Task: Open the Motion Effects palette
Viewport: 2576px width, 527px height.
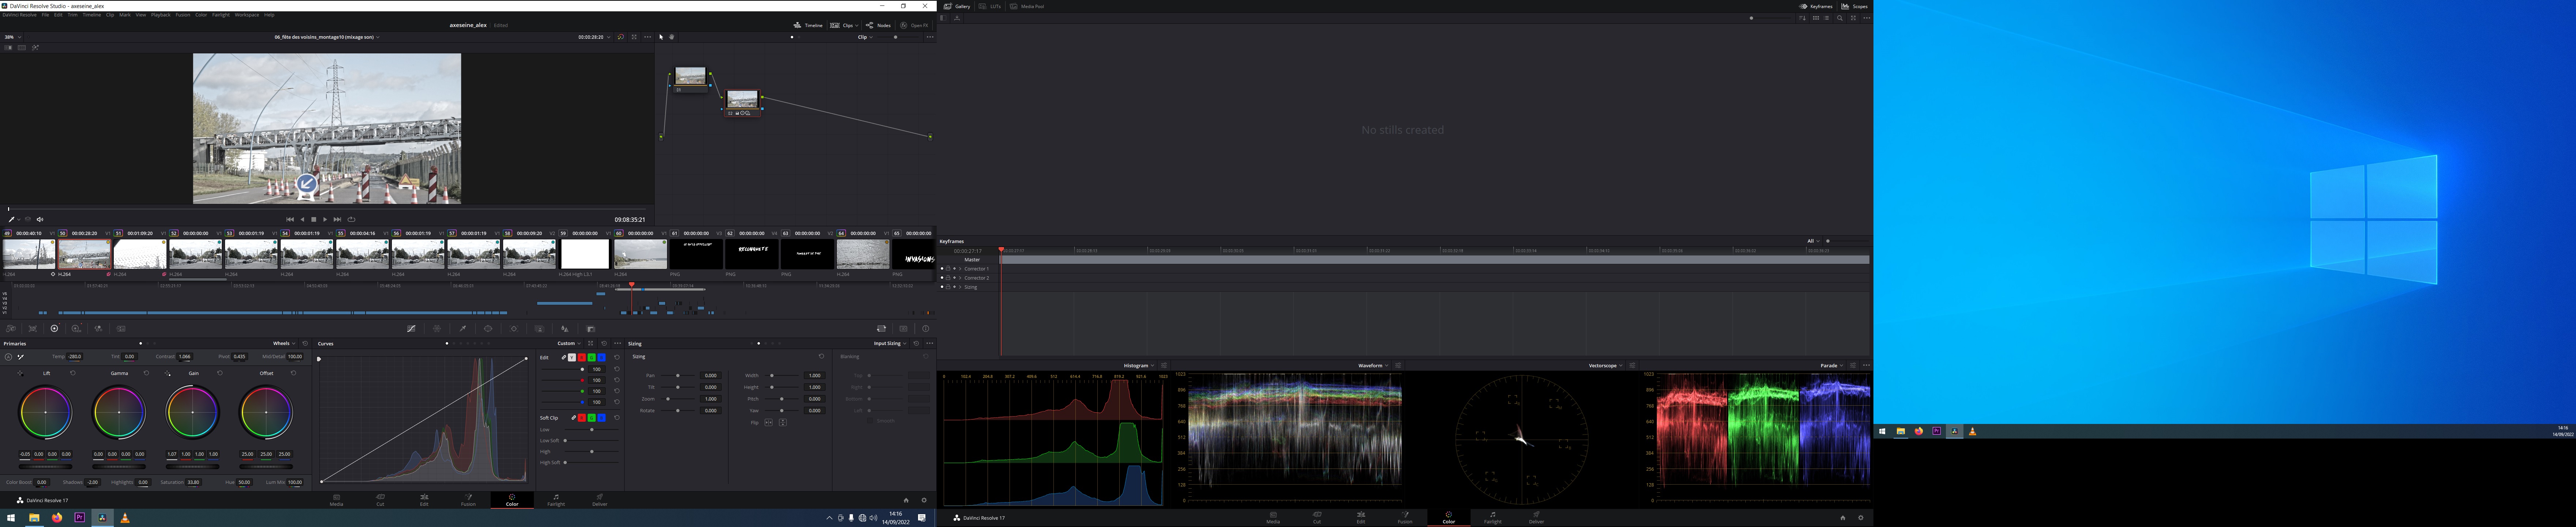Action: [x=121, y=329]
